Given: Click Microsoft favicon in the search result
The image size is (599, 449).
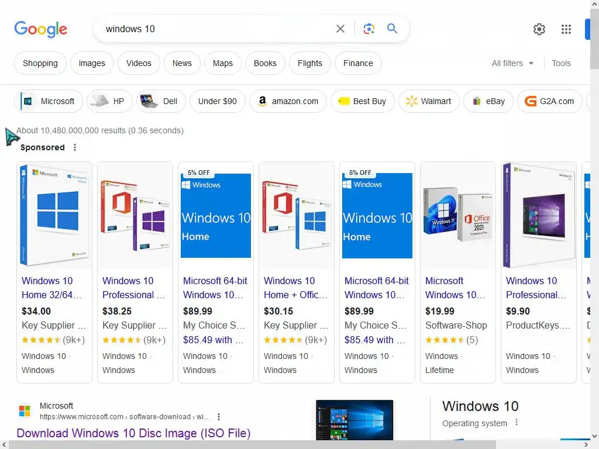Looking at the screenshot, I should tap(25, 411).
